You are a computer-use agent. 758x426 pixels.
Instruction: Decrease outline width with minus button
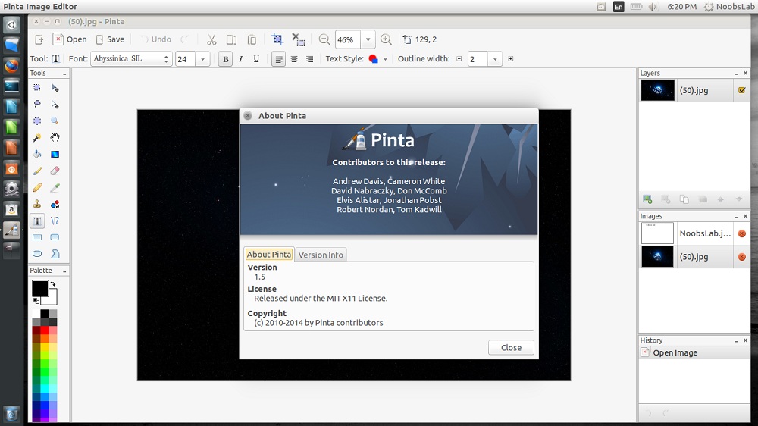(x=459, y=59)
